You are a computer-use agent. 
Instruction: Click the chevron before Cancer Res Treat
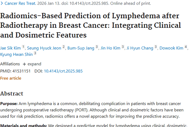(2, 4)
